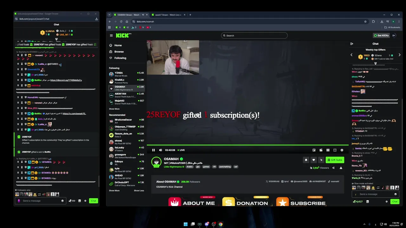This screenshot has height=228, width=406.
Task: Open Chrome from the Windows taskbar
Action: (220, 224)
